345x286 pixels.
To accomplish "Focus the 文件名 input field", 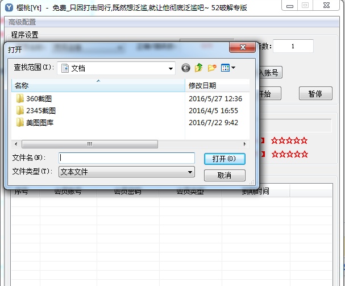I will [127, 158].
